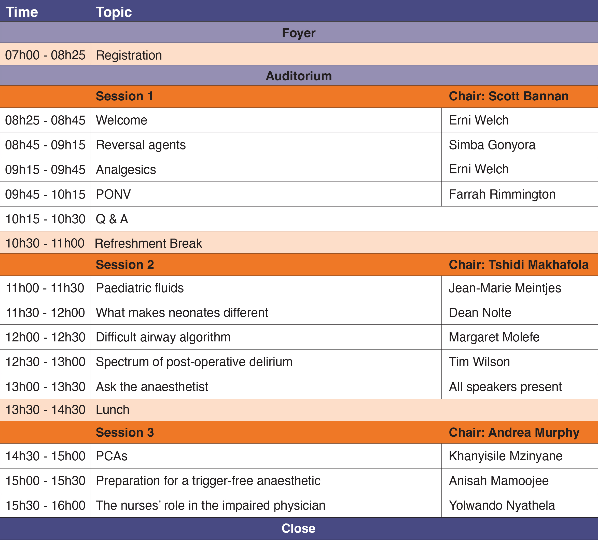The height and width of the screenshot is (540, 598).
Task: Open the Session 2 header row
Action: [125, 265]
